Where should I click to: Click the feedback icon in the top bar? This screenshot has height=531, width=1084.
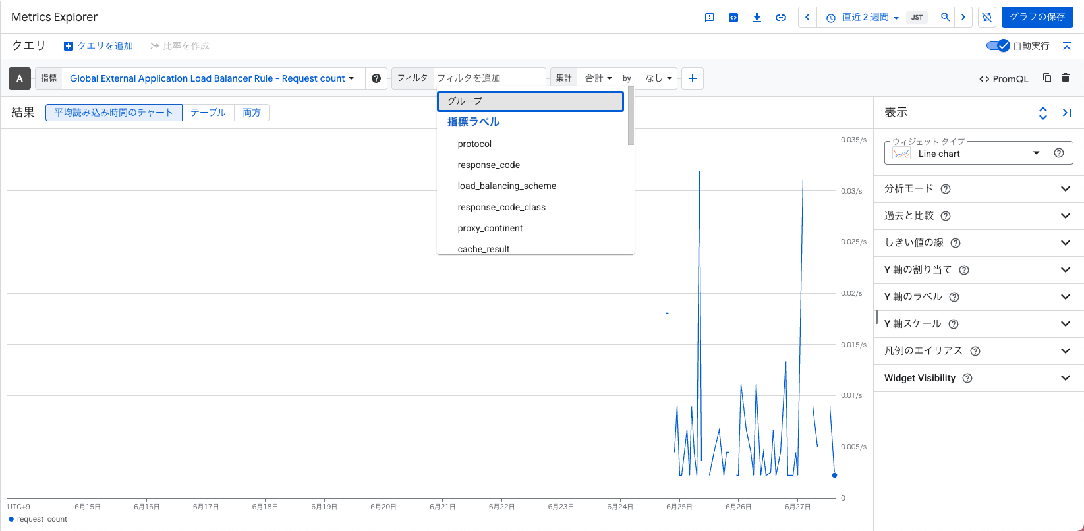point(710,18)
